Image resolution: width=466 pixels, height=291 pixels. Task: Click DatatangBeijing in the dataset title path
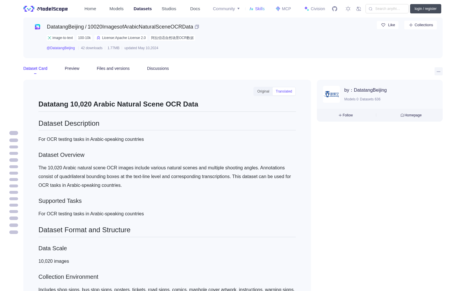(65, 27)
